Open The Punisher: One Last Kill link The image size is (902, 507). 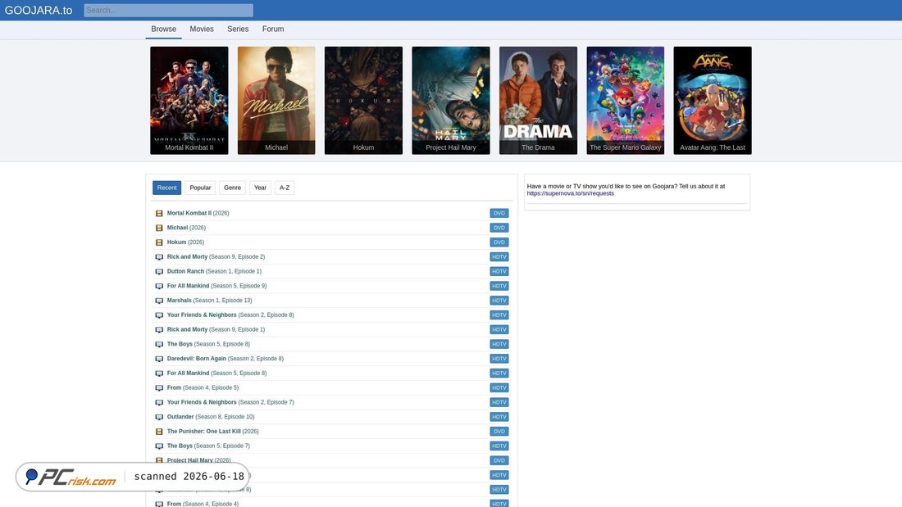point(213,431)
